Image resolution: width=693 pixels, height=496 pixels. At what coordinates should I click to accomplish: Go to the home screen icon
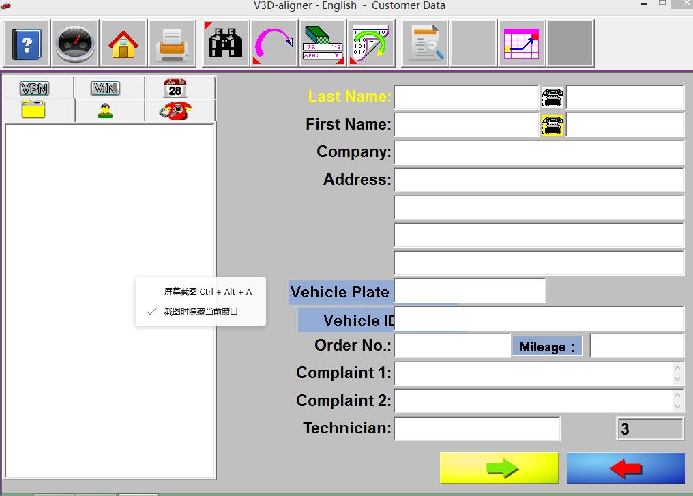[123, 44]
